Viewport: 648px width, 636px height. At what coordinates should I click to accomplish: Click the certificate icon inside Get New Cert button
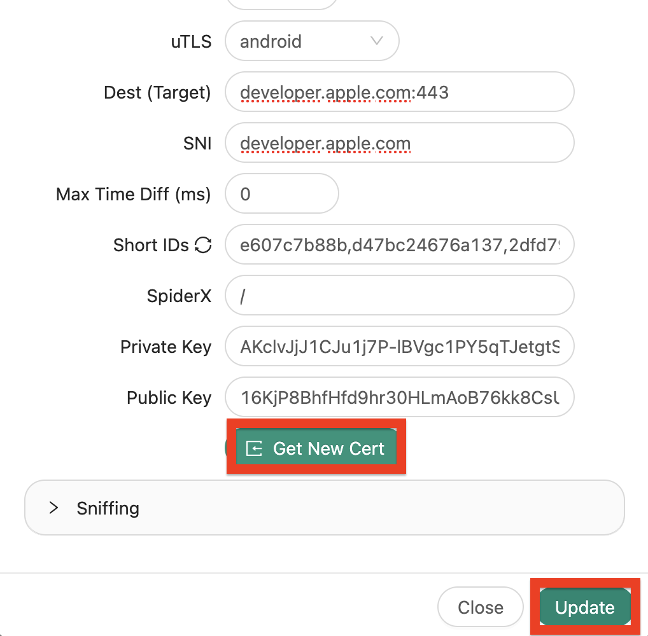pos(254,447)
